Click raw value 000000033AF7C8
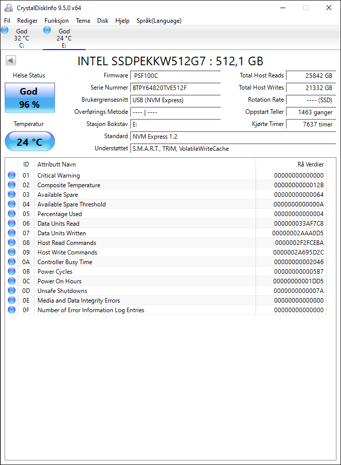Image resolution: width=341 pixels, height=465 pixels. pos(299,224)
